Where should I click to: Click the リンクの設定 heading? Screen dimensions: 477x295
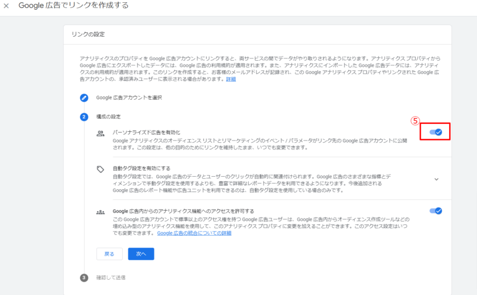(88, 35)
